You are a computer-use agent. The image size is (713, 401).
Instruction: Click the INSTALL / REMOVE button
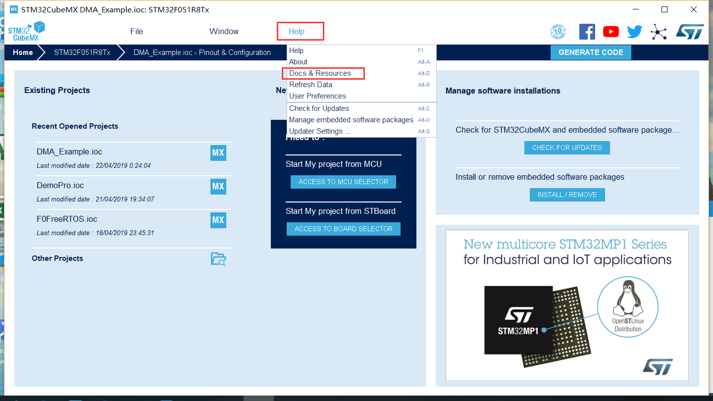click(567, 195)
